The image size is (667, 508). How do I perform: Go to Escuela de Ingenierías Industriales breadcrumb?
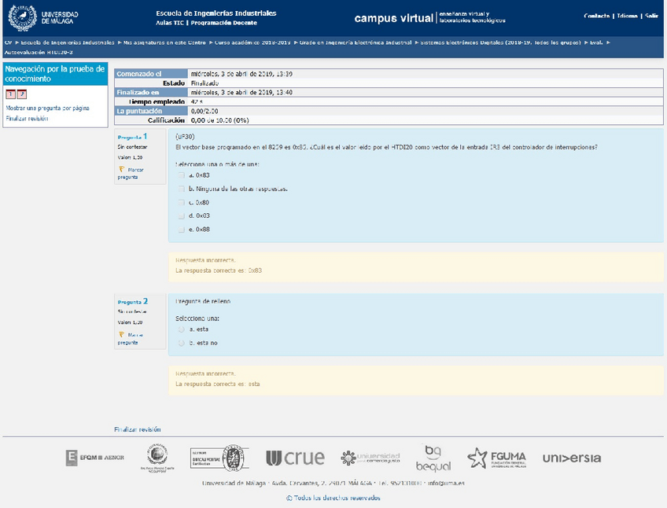tap(68, 42)
